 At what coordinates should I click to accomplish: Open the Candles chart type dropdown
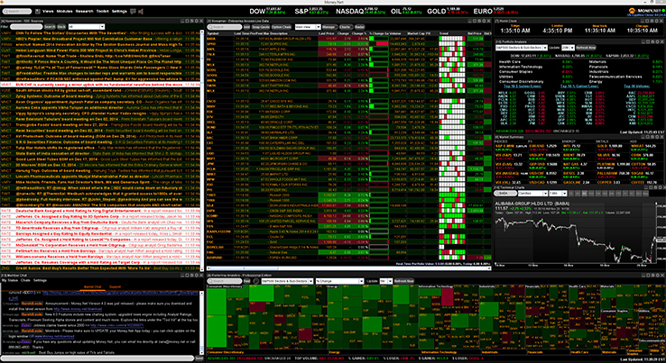(532, 194)
